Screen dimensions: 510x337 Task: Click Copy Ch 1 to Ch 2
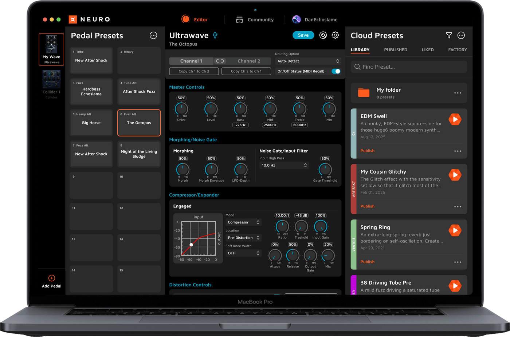[194, 71]
